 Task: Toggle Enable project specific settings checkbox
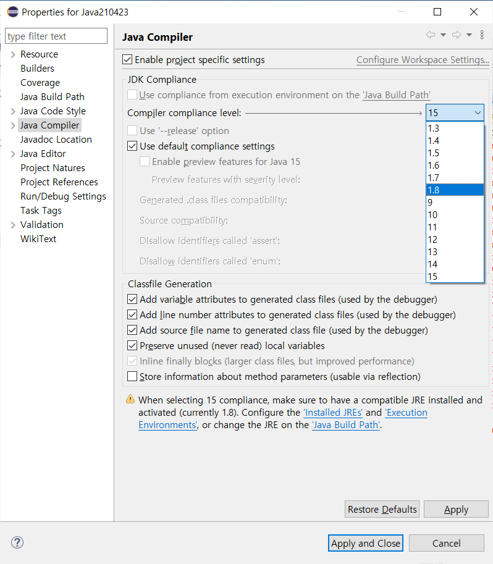pos(127,59)
